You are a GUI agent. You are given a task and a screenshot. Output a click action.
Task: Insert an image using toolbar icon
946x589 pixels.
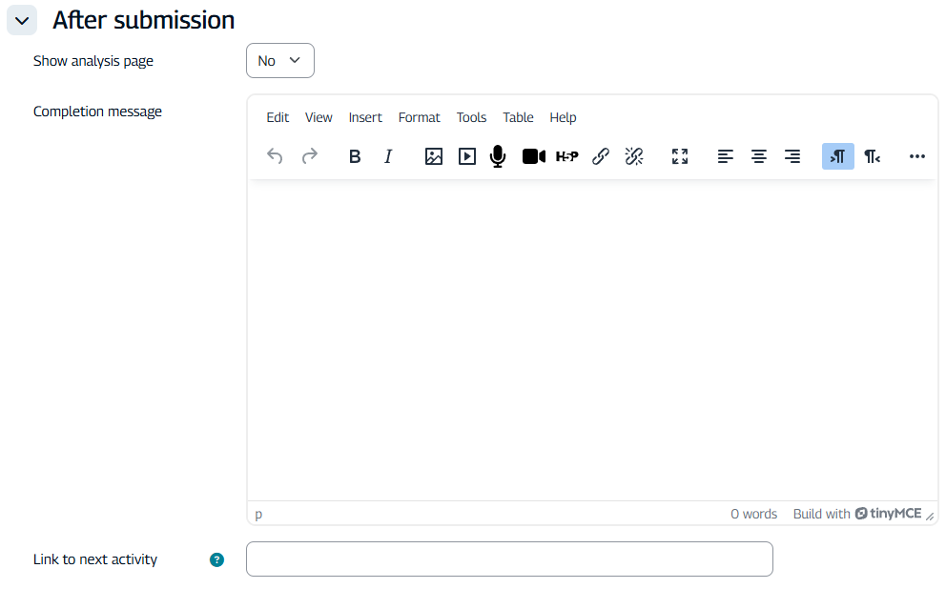click(434, 156)
